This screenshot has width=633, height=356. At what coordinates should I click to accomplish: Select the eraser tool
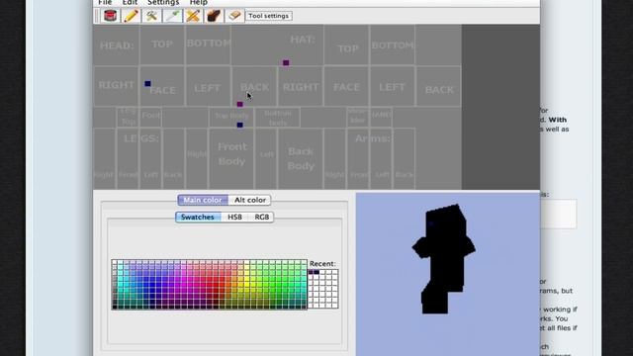click(234, 16)
